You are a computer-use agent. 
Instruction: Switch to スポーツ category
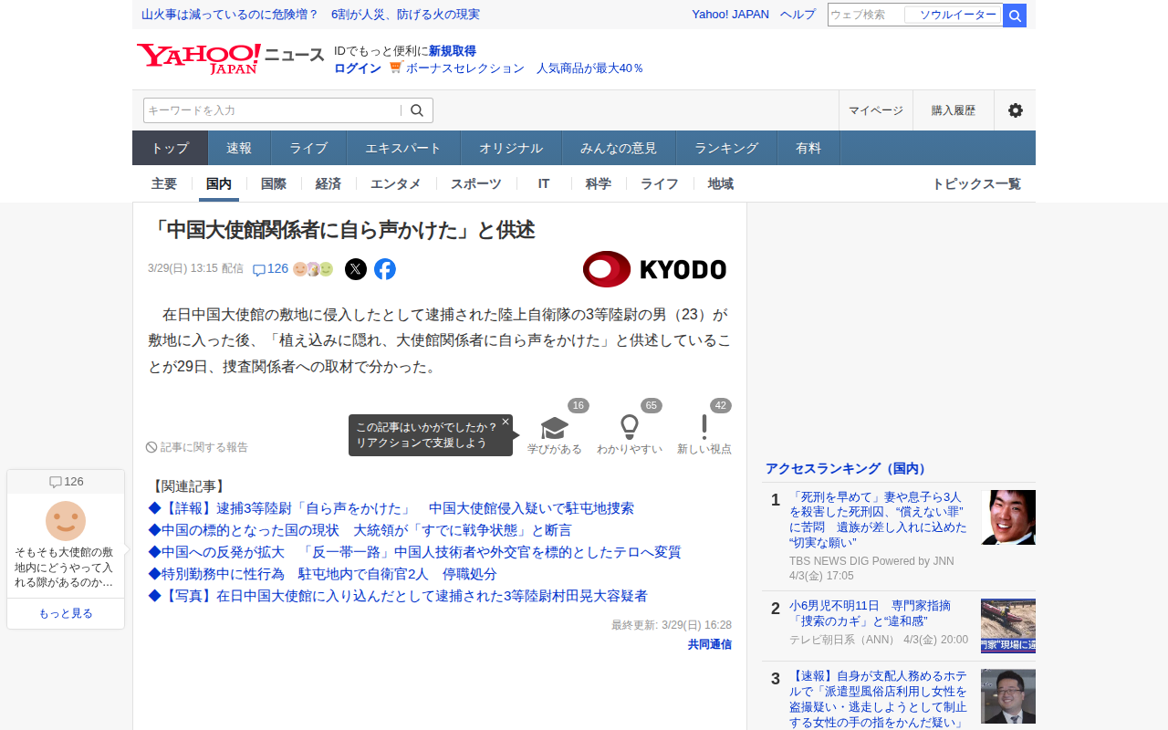pyautogui.click(x=476, y=183)
